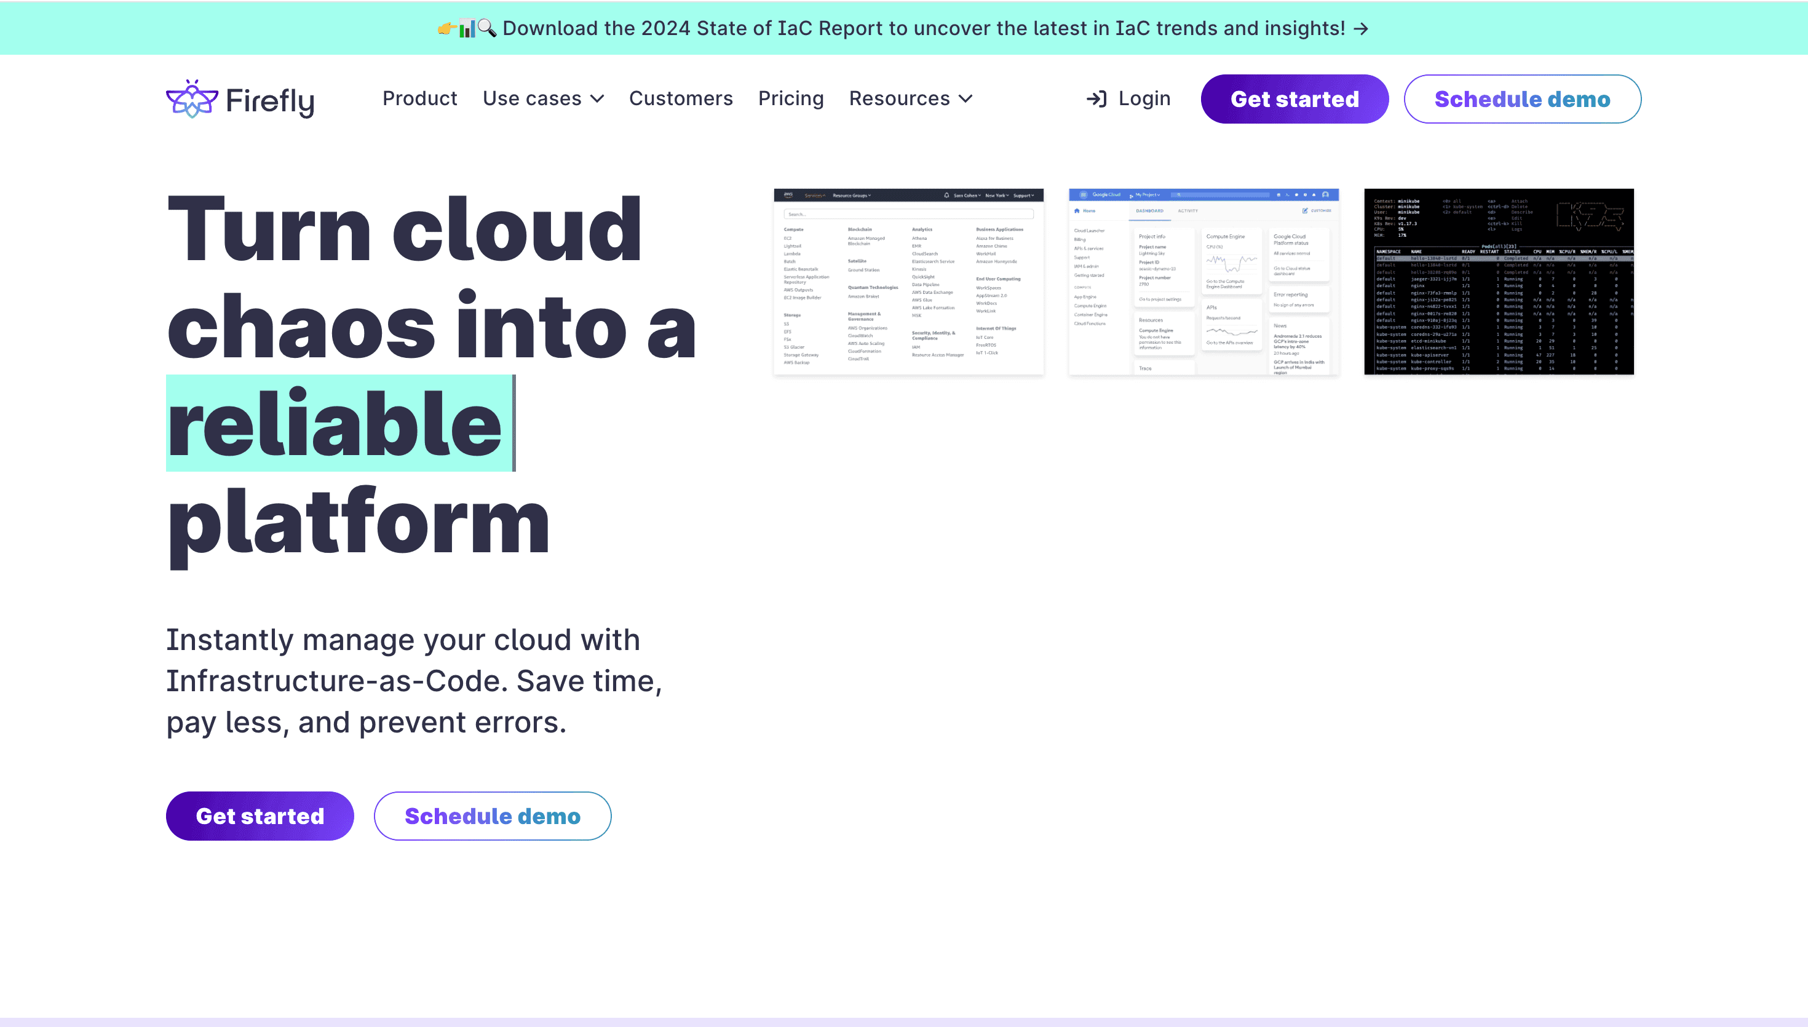Image resolution: width=1808 pixels, height=1027 pixels.
Task: Click the Firefly wordmark text
Action: pos(270,101)
